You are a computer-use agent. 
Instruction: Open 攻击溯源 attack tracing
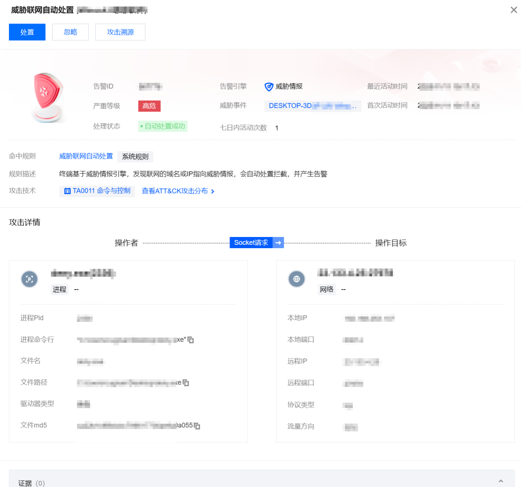pyautogui.click(x=120, y=32)
